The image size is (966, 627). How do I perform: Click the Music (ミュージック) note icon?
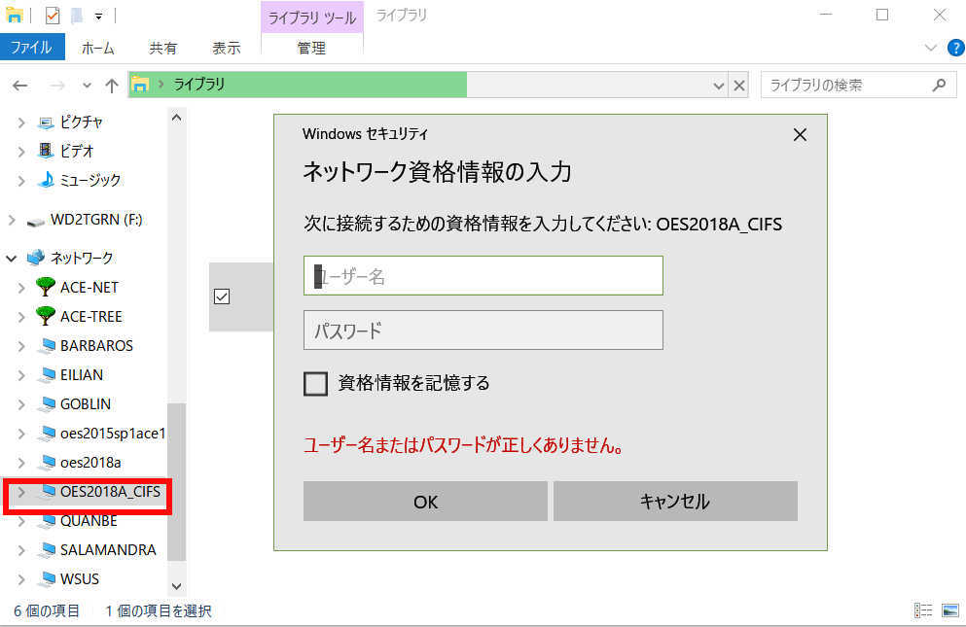coord(46,180)
